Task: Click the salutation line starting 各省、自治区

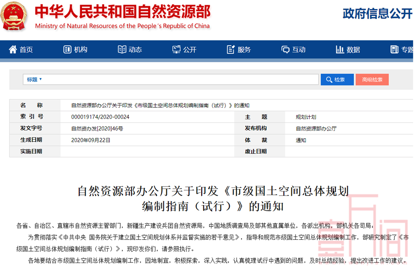Action: tap(195, 226)
